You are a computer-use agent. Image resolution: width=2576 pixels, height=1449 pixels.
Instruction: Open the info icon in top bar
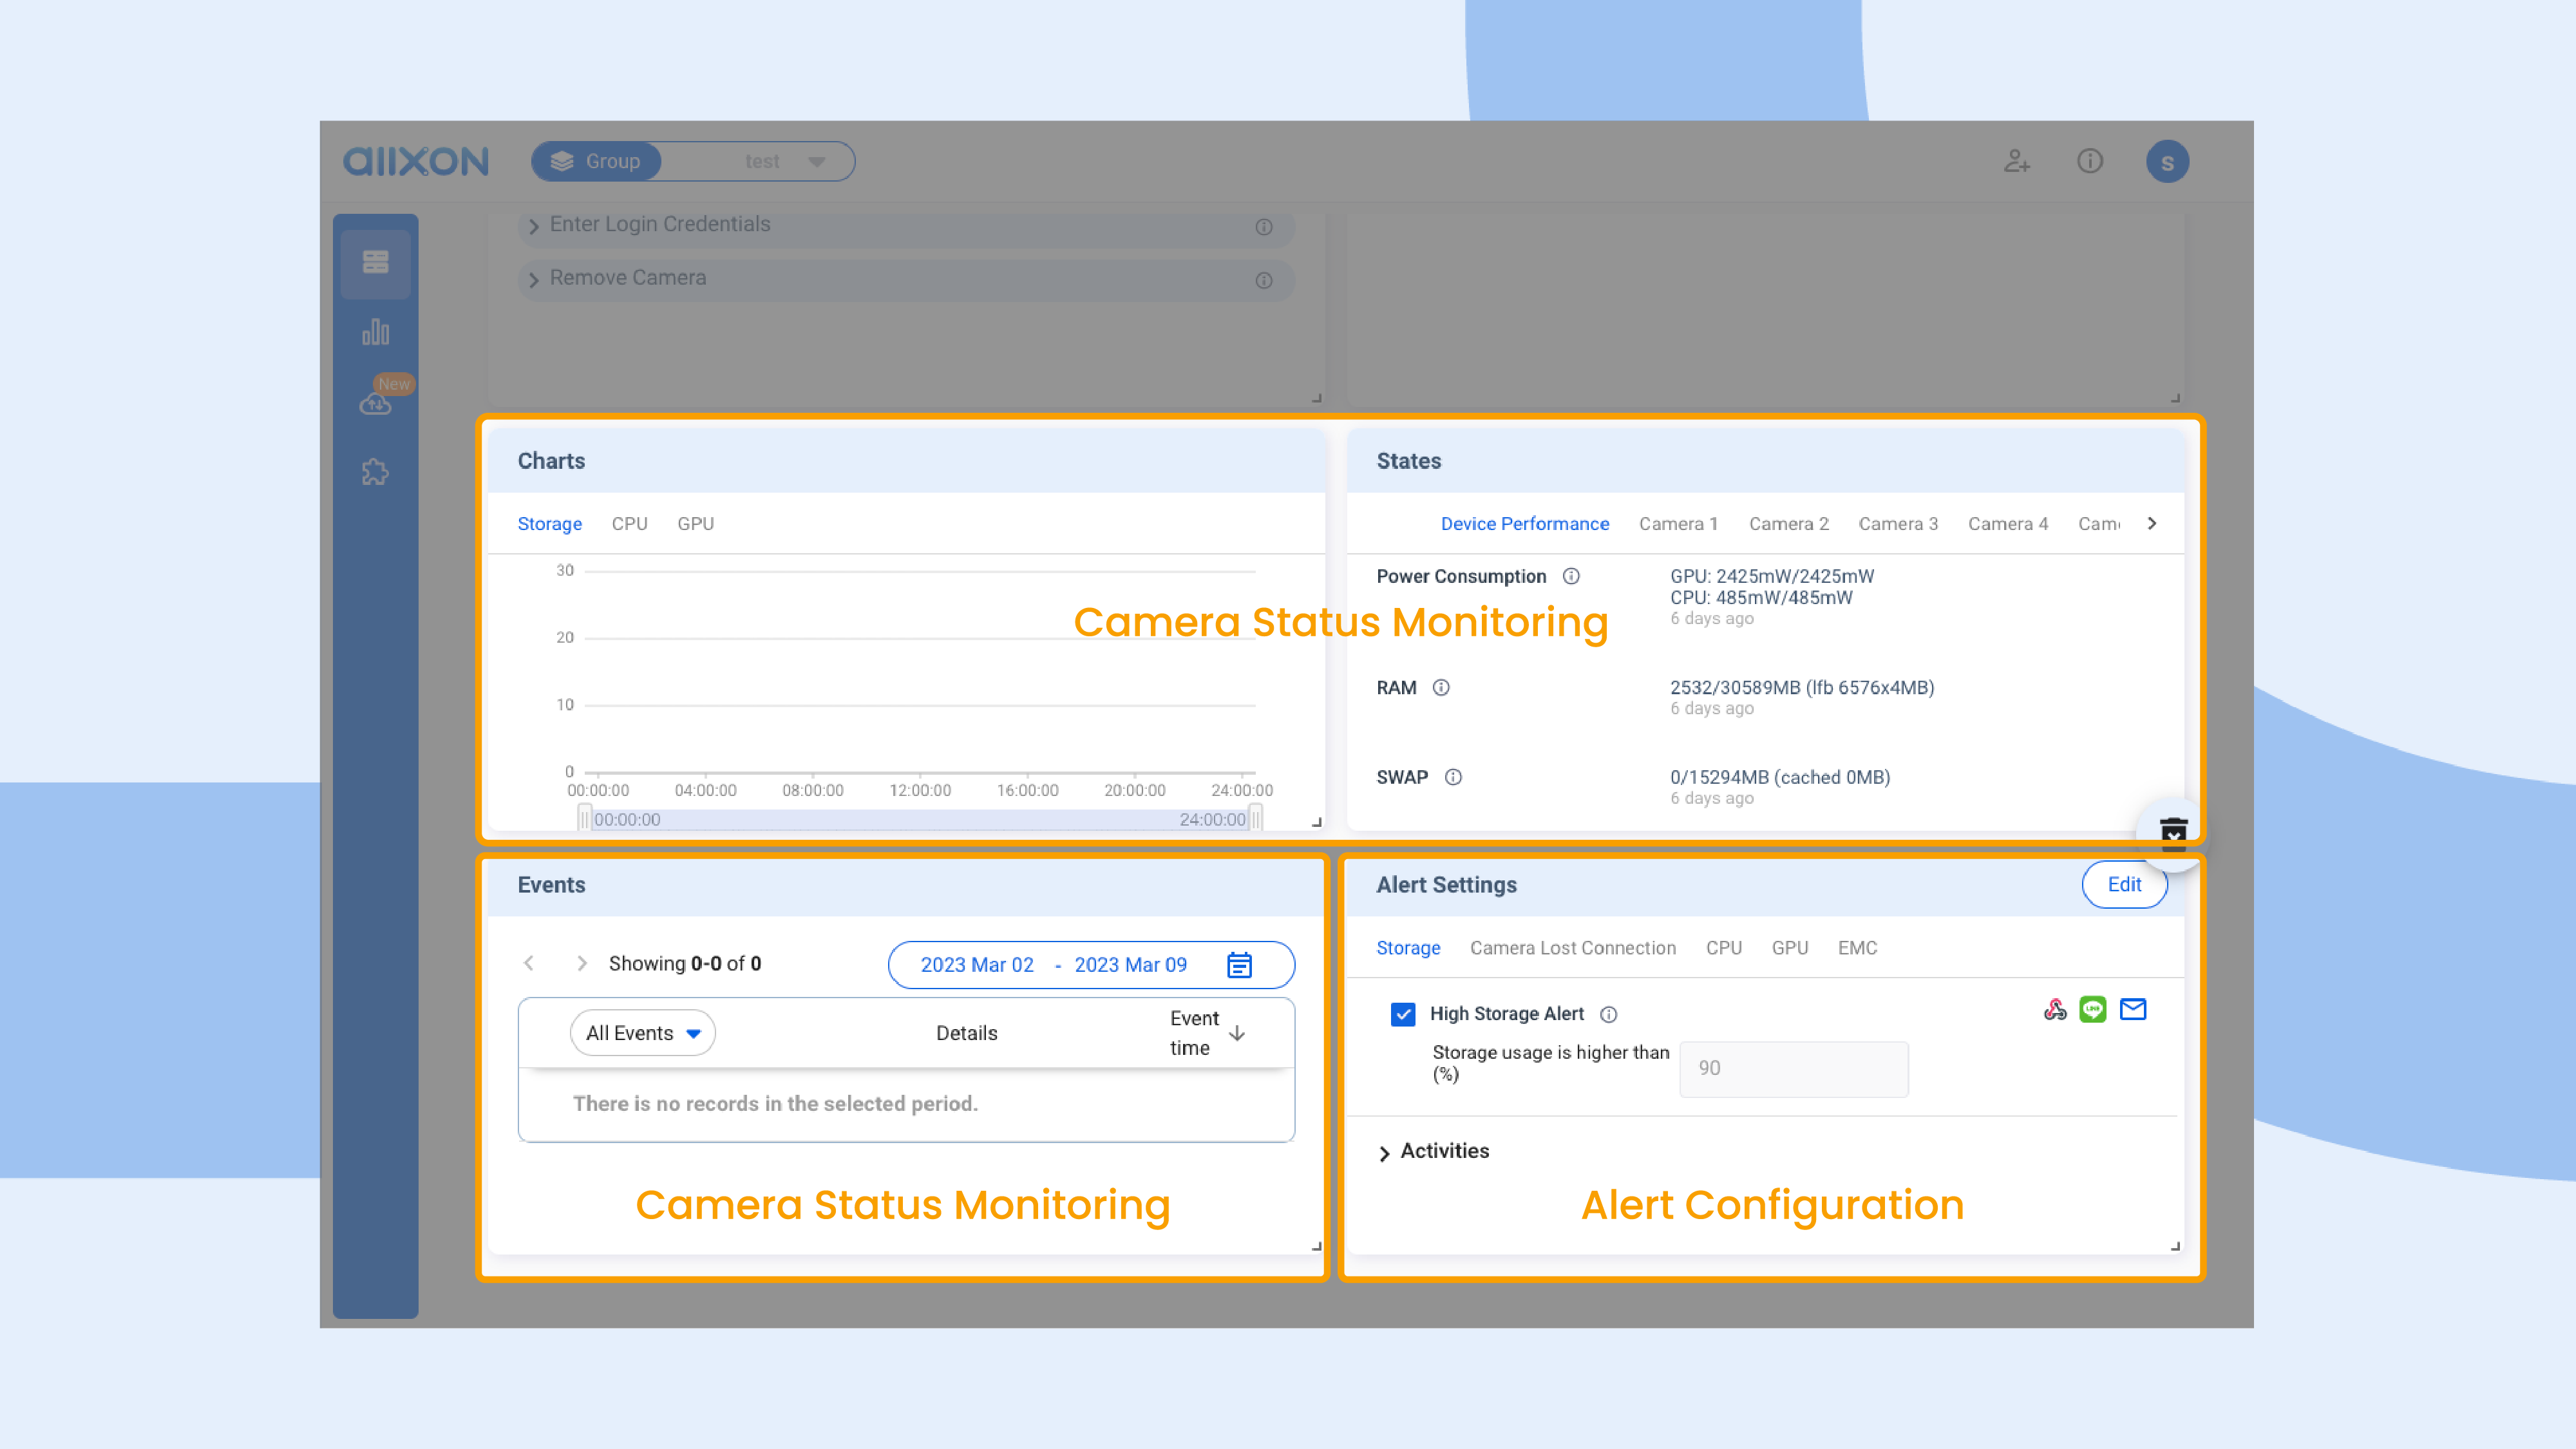pyautogui.click(x=2090, y=161)
